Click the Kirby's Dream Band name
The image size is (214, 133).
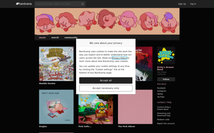[165, 68]
